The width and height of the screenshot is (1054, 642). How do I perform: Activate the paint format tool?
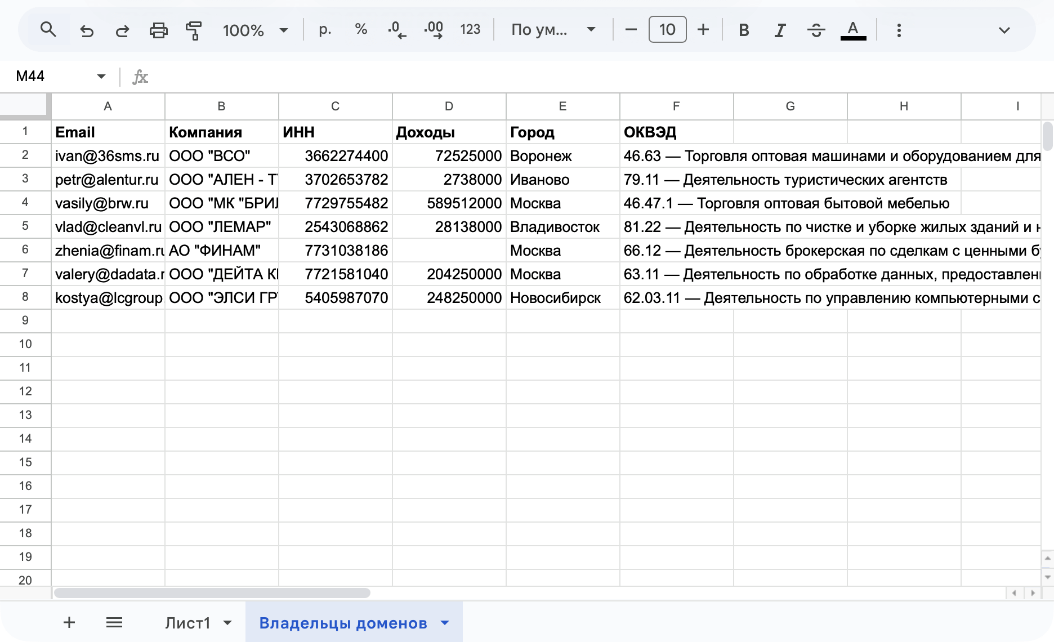(194, 30)
